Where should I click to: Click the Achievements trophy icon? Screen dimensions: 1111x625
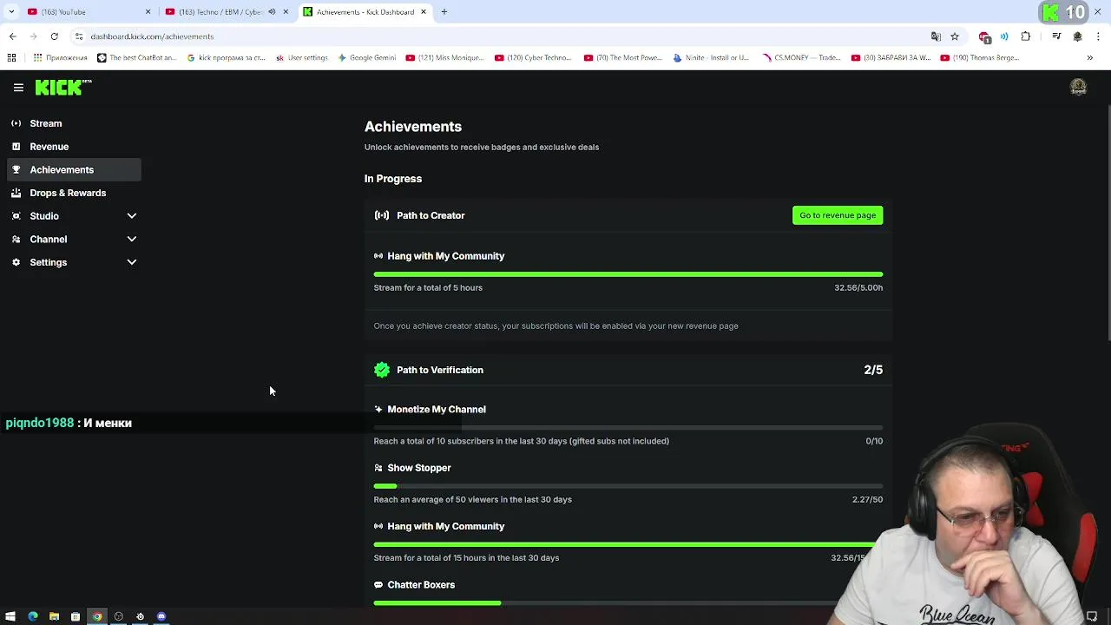click(x=16, y=169)
